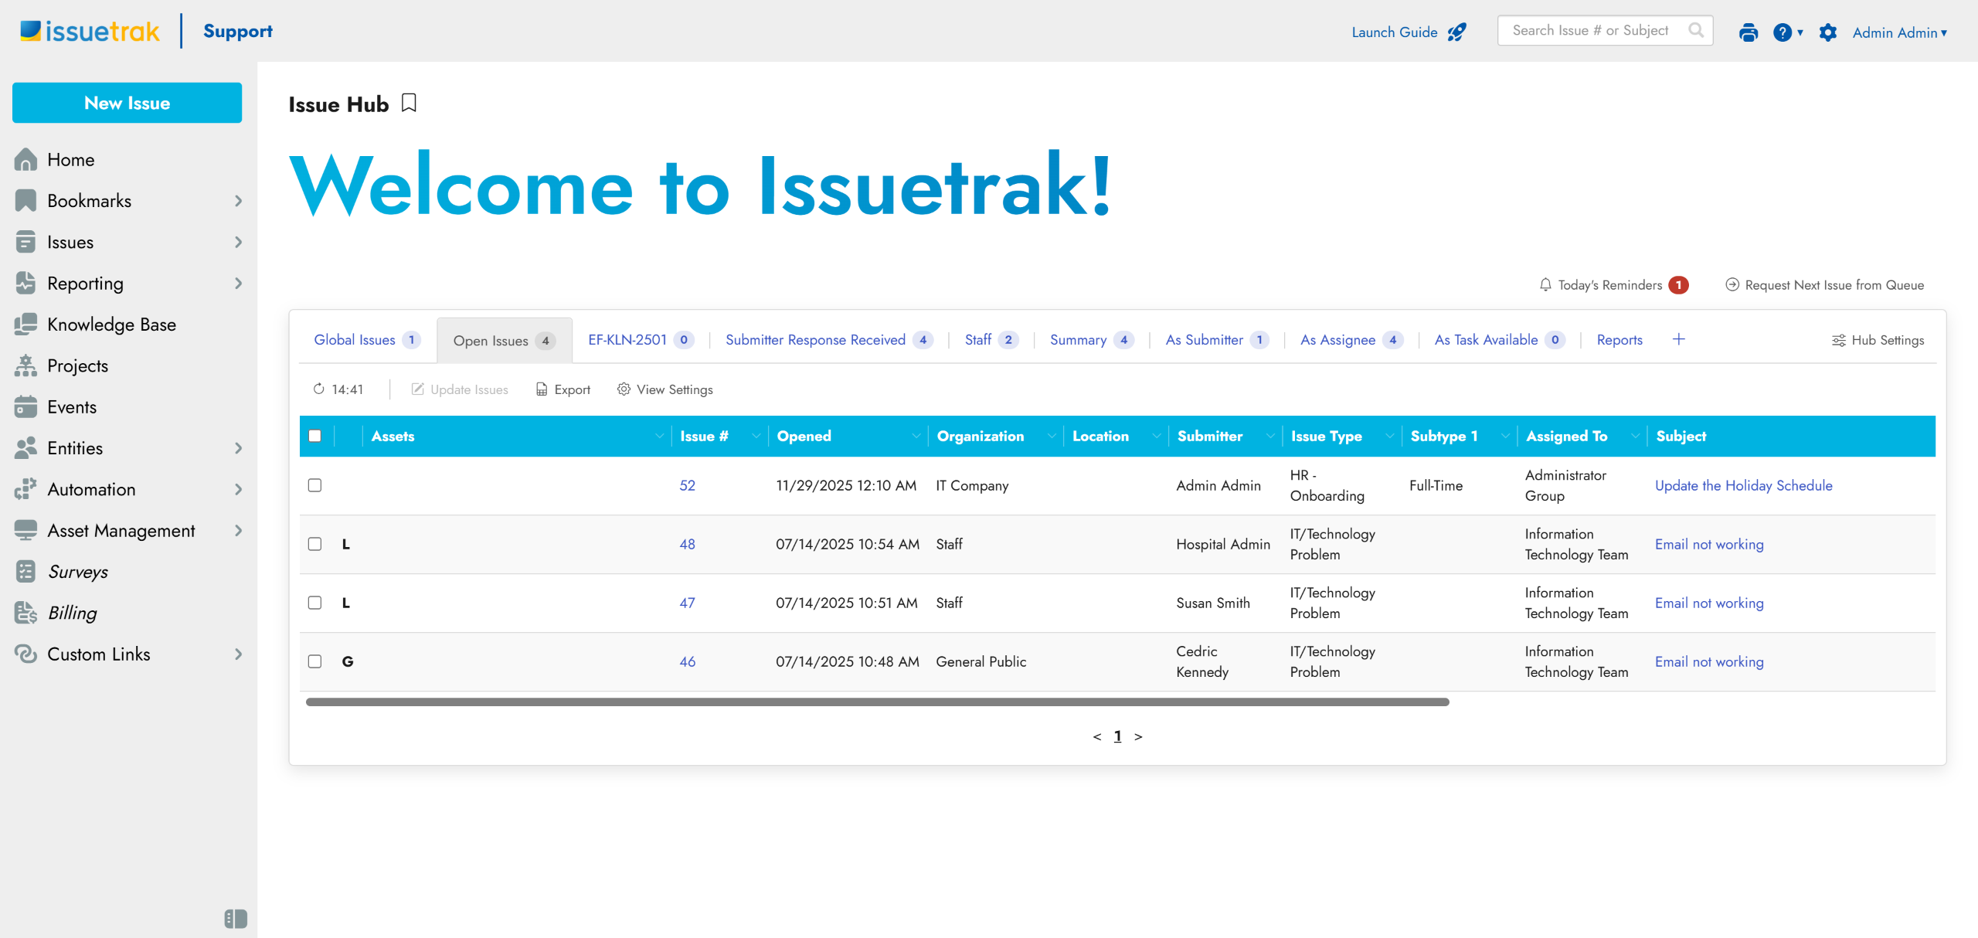Click the bookmark icon beside Issue Hub
Screen dimensions: 1978x938
pos(409,103)
